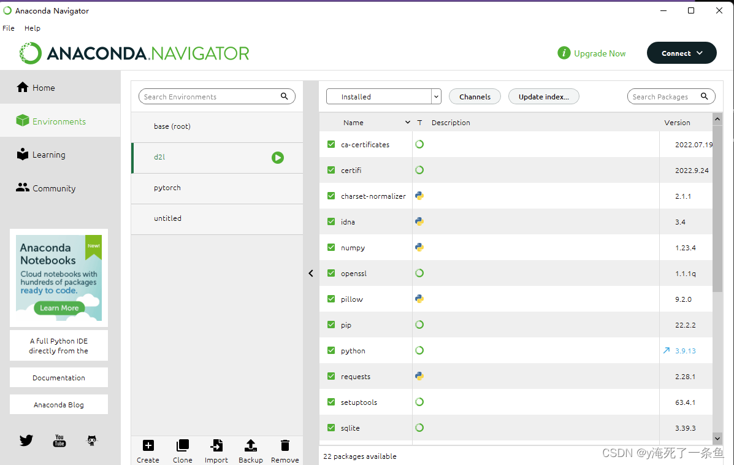
Task: Toggle the ca-certificates package checkbox
Action: tap(331, 144)
